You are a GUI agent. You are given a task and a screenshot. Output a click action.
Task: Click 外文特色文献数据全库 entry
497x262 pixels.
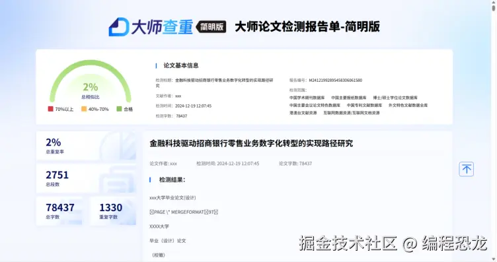(x=408, y=106)
